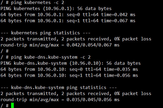
Task: Click '56 data bytes' on the kubernetes PING line
Action: tap(94, 8)
